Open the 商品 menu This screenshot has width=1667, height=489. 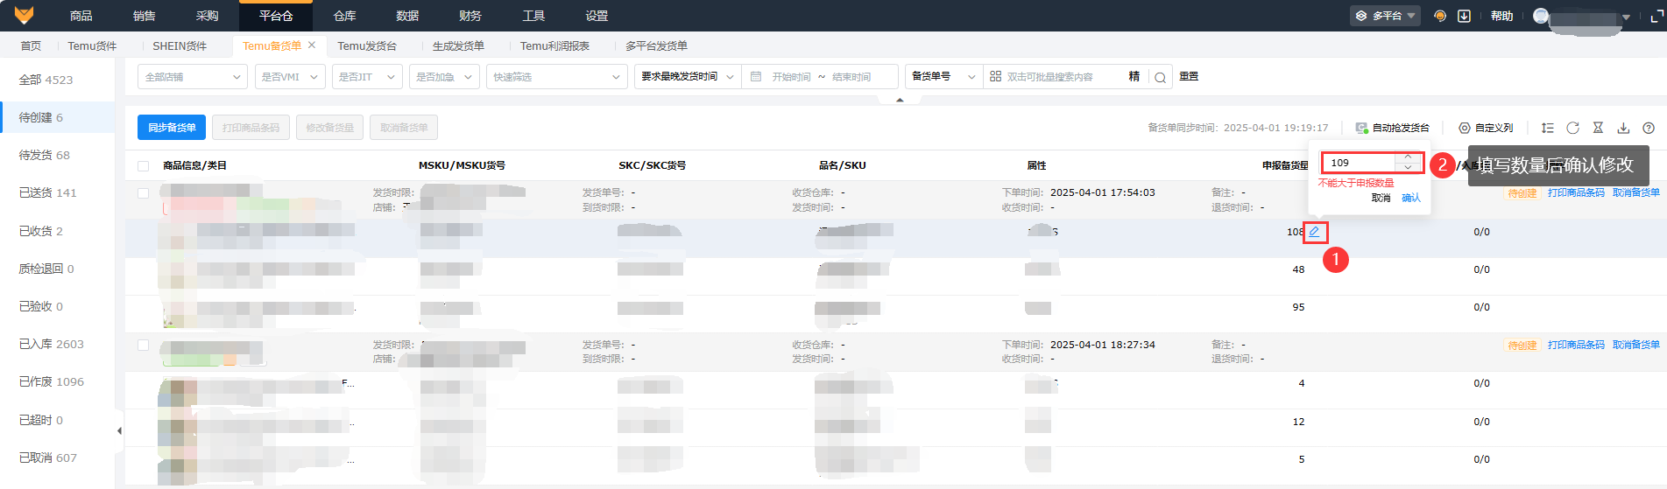click(x=81, y=16)
